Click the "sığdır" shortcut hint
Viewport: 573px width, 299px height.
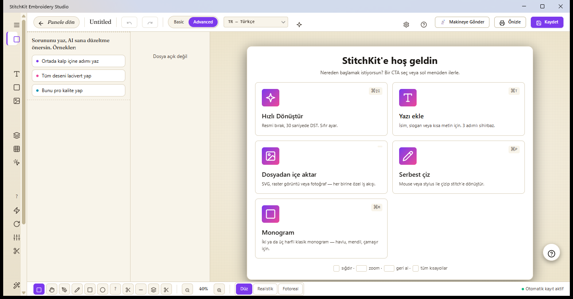pos(347,268)
